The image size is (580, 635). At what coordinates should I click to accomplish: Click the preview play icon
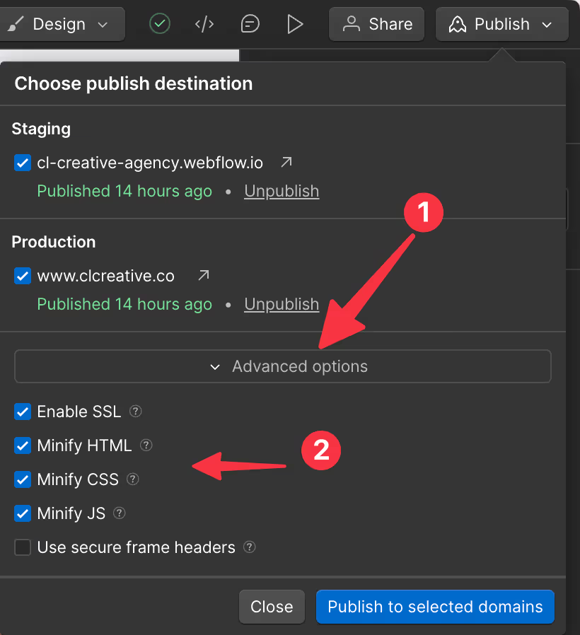click(295, 24)
